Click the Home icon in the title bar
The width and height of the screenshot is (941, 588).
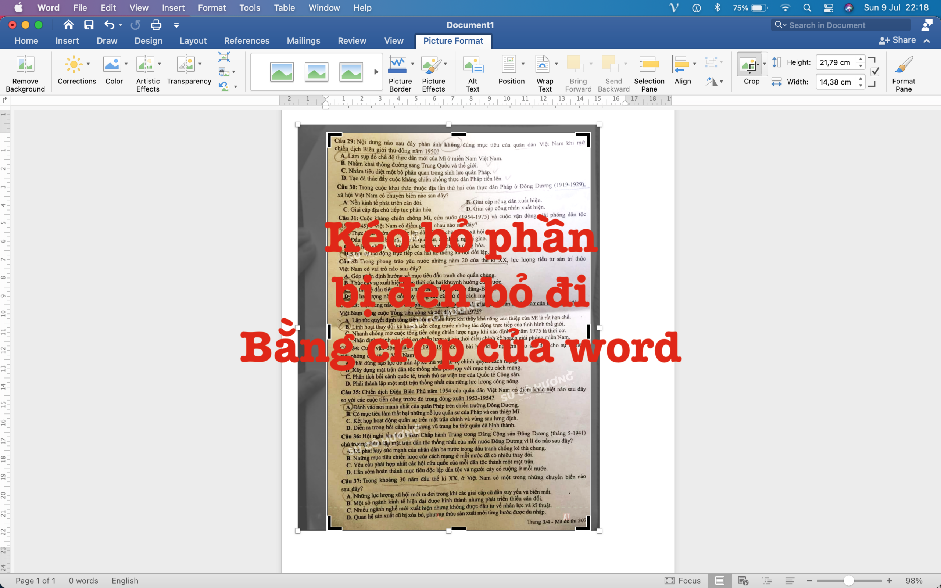pos(68,25)
